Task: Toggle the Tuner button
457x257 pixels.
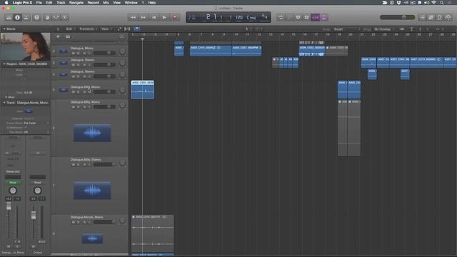Action: [298, 17]
